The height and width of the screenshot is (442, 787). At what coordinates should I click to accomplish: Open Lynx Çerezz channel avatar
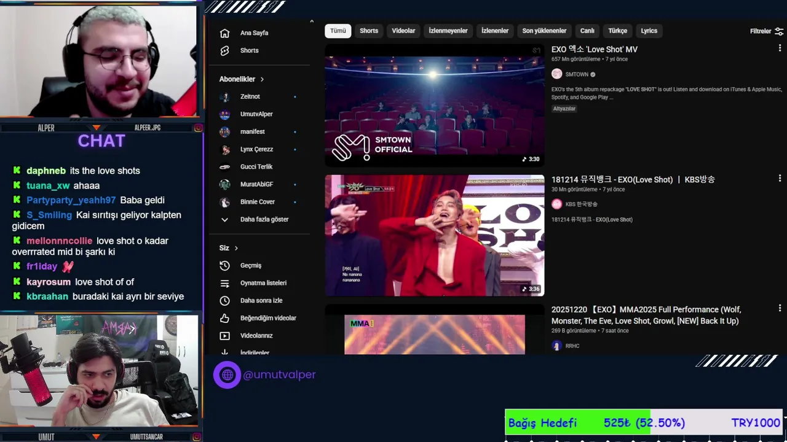(x=225, y=149)
